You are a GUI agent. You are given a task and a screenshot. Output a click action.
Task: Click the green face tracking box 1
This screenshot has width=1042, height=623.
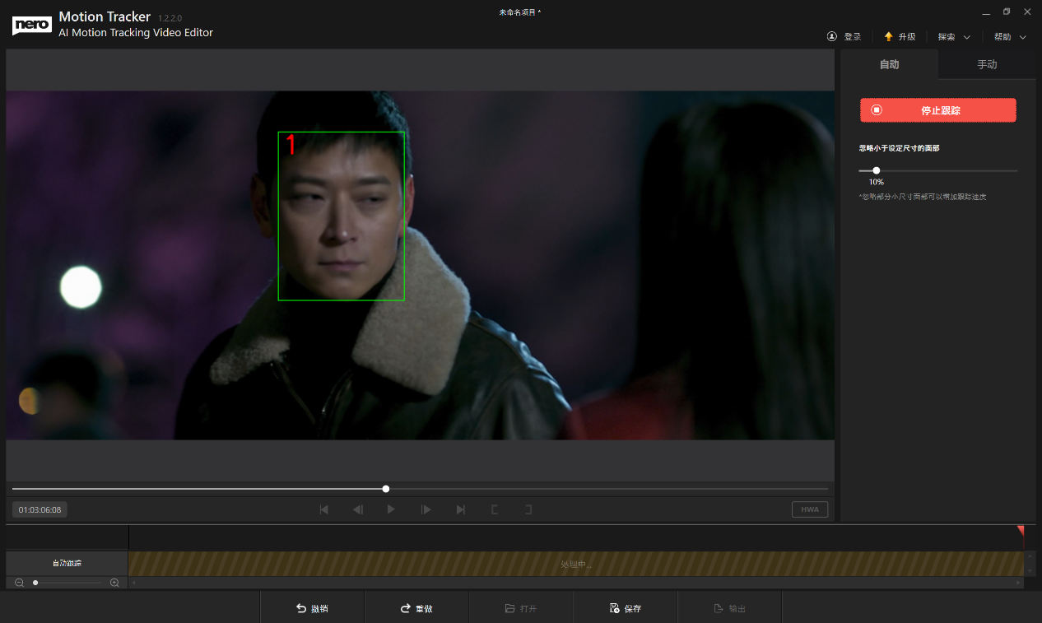coord(342,216)
